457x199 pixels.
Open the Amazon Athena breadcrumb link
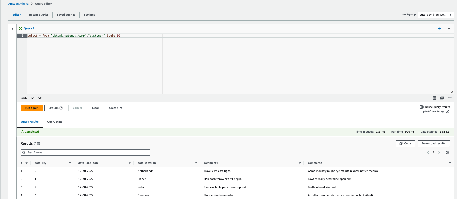click(x=18, y=4)
